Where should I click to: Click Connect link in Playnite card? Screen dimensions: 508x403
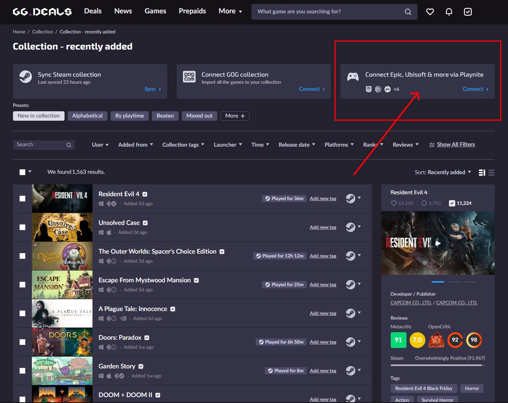click(475, 89)
